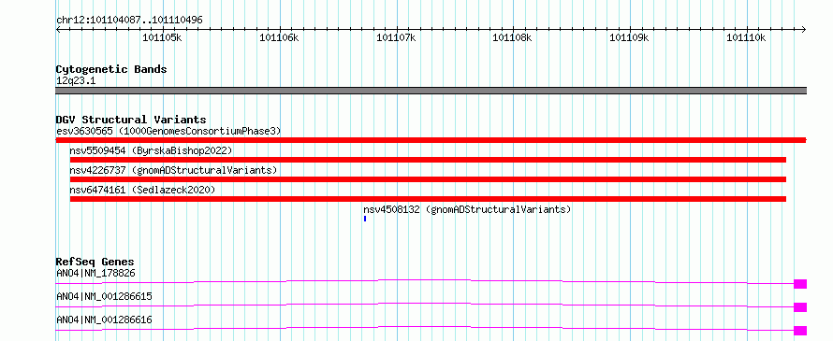The height and width of the screenshot is (341, 833).
Task: Open the nsv6474161 Sedlazeck2020 label
Action: (x=142, y=190)
